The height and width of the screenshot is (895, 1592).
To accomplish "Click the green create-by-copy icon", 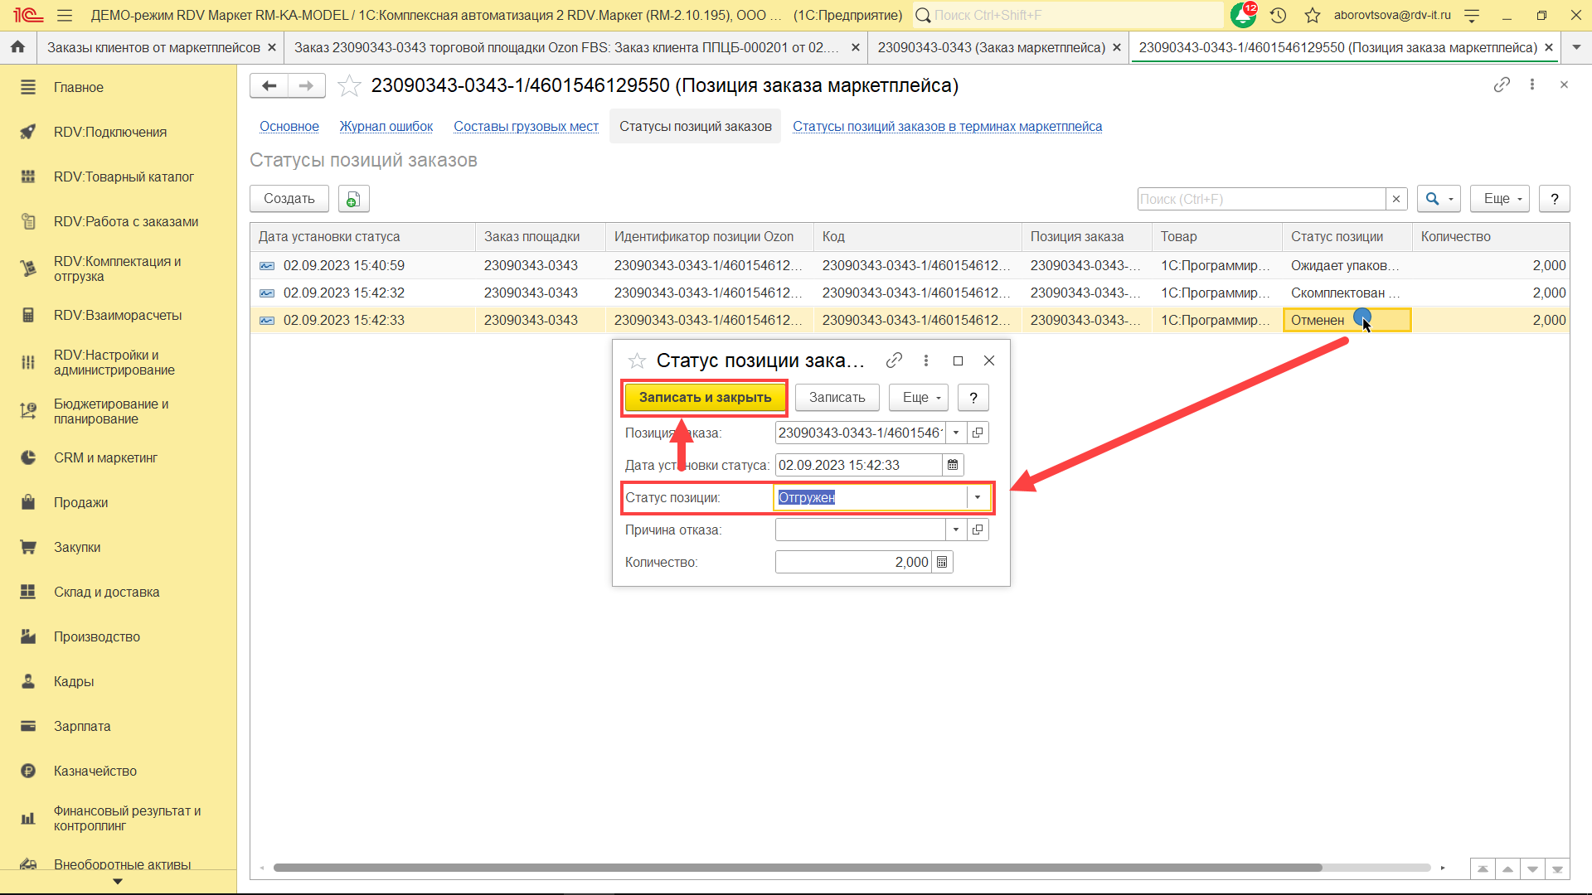I will click(x=353, y=199).
